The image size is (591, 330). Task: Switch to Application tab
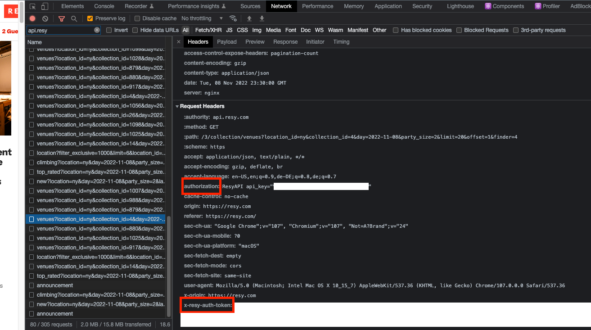click(x=388, y=6)
